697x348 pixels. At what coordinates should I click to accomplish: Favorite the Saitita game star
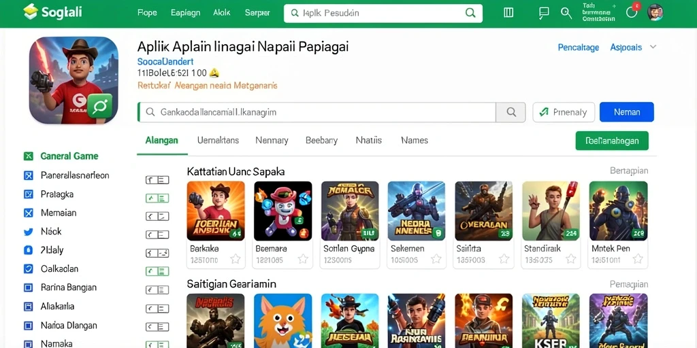pyautogui.click(x=504, y=259)
